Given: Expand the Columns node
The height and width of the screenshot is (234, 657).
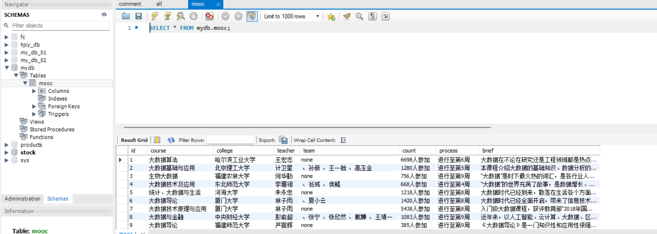Looking at the screenshot, I should pos(34,91).
